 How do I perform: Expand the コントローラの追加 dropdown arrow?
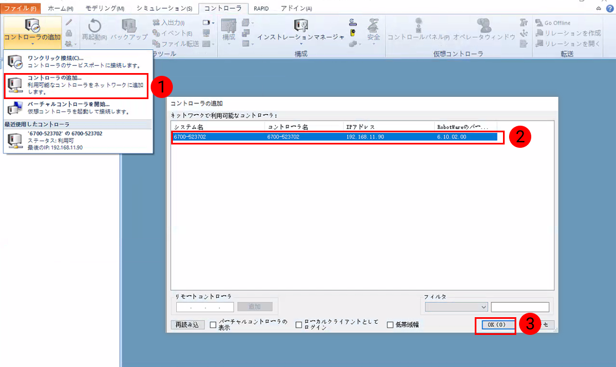click(32, 44)
